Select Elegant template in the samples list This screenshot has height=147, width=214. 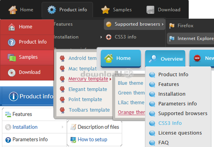pos(88,89)
